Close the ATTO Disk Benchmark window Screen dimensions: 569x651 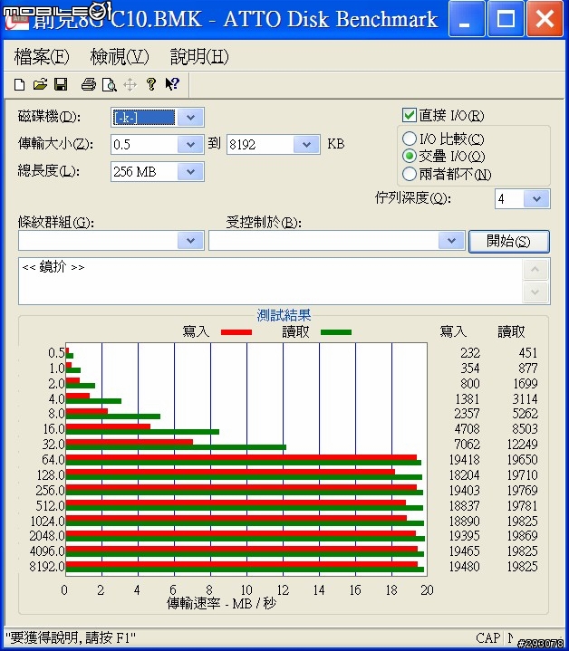(544, 19)
